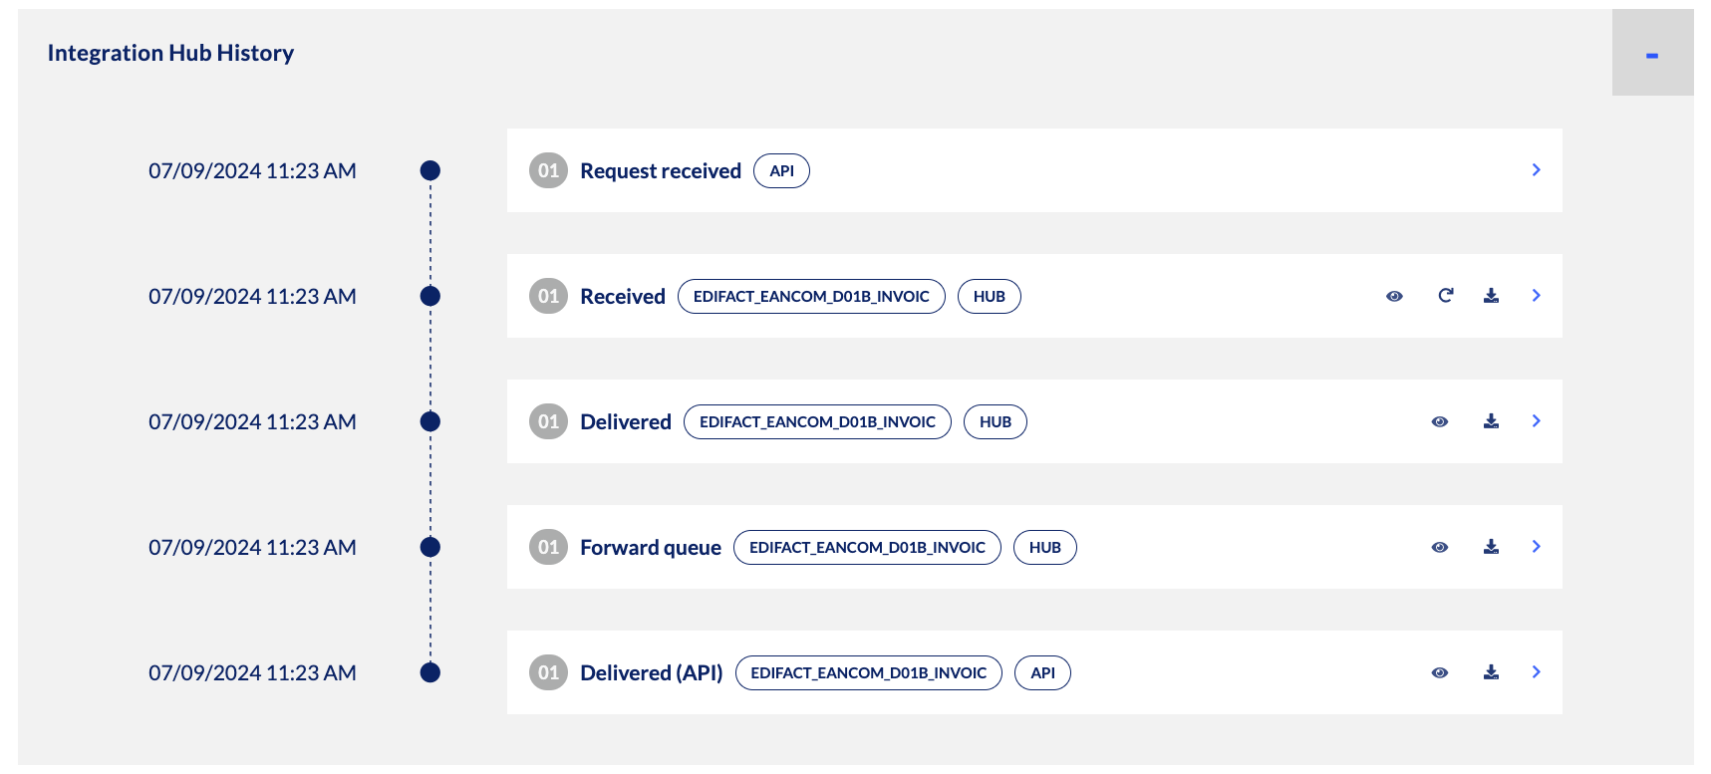The image size is (1711, 774).
Task: Click EDIFACT_EANCOM_D01B_INVOIC tag in Received row
Action: (811, 296)
